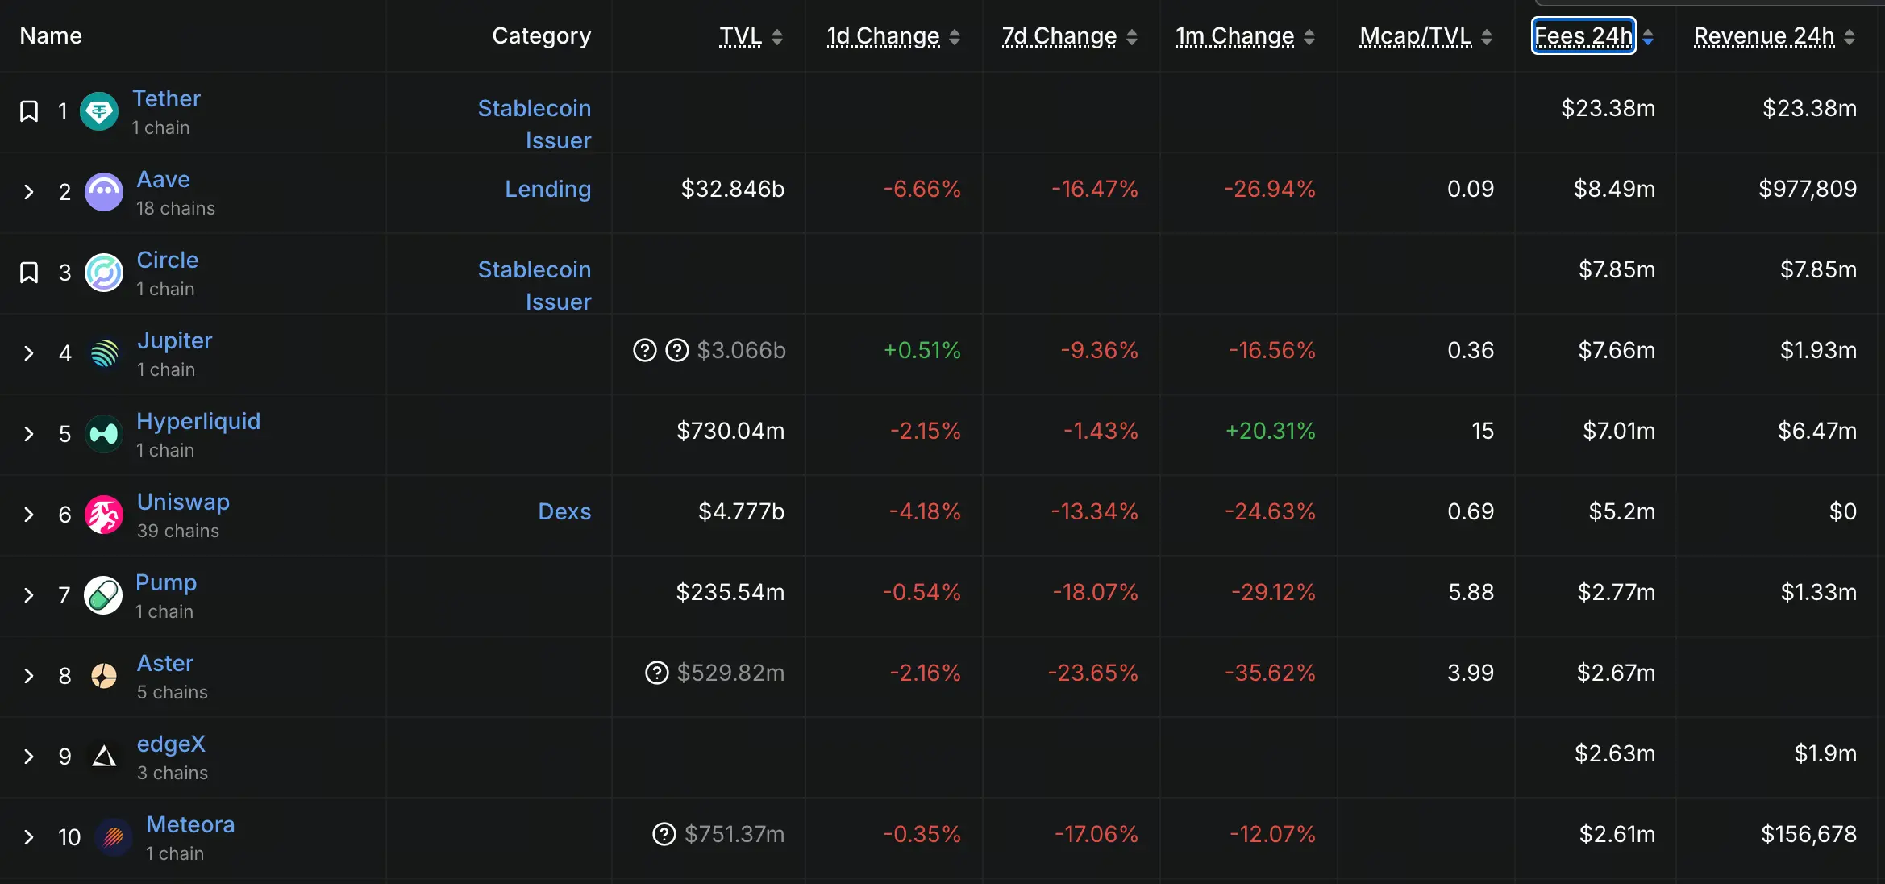Click the Tether logo icon
1885x884 pixels.
99,111
